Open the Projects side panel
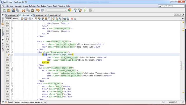Screen dimensions: 186x105 click(3, 21)
